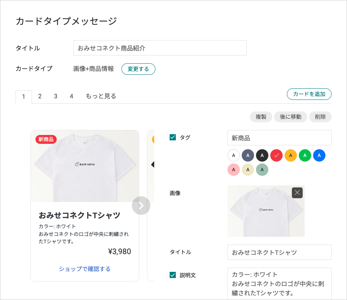Image resolution: width=347 pixels, height=300 pixels.
Task: Click the 複製 button to duplicate card
Action: 261,117
